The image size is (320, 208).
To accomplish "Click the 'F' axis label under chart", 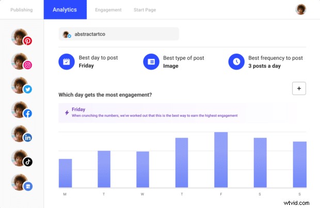I will (221, 194).
